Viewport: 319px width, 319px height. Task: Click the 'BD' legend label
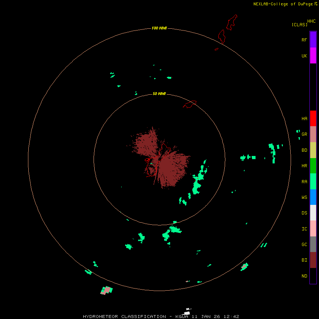(304, 150)
